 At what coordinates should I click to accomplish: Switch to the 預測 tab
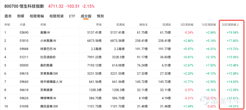(x=100, y=16)
